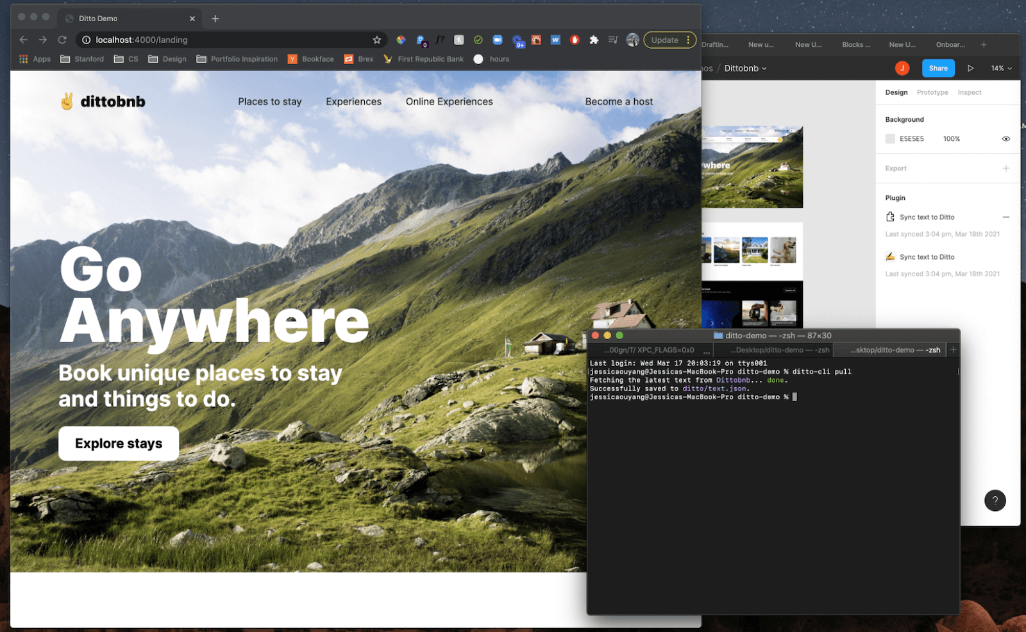Open the Stanford bookmarks folder
This screenshot has height=632, width=1026.
click(81, 59)
